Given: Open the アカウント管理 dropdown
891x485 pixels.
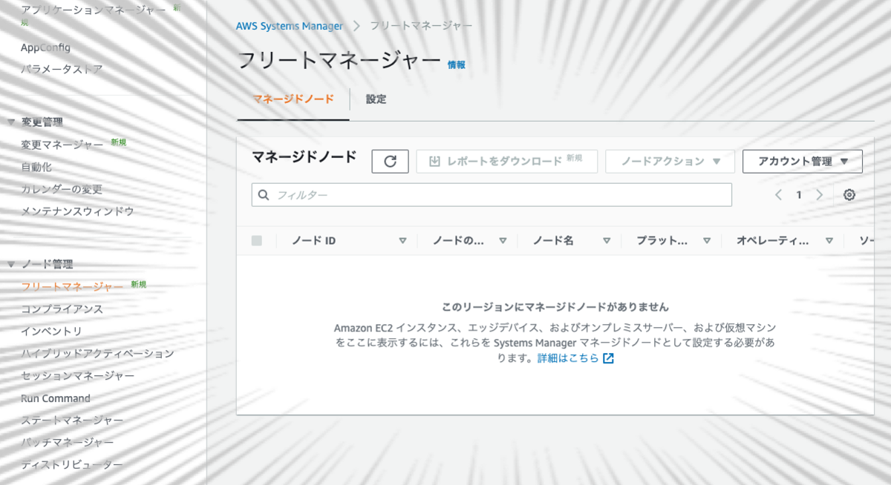Looking at the screenshot, I should coord(803,161).
